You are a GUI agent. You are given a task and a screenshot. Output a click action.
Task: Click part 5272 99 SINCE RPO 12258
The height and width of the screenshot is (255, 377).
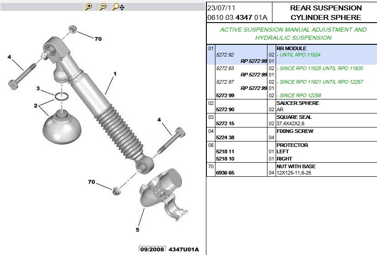(x=225, y=95)
